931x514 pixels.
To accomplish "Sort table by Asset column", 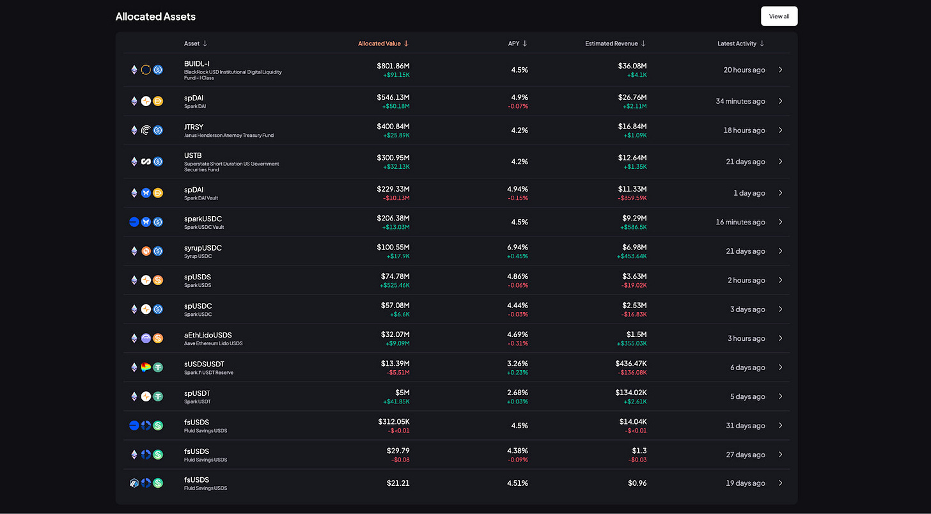I will [x=196, y=43].
